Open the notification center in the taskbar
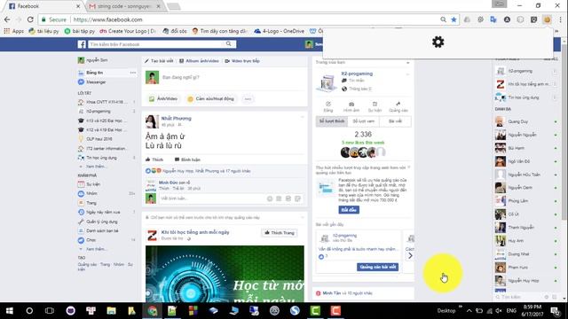Screen dimensions: 568x319 [x=555, y=311]
